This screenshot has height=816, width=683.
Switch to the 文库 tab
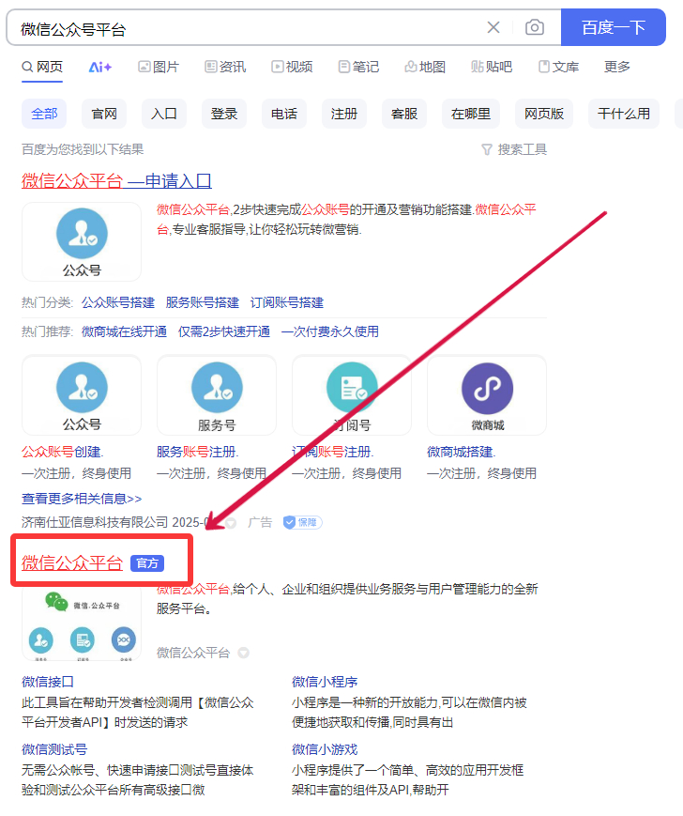pos(559,67)
